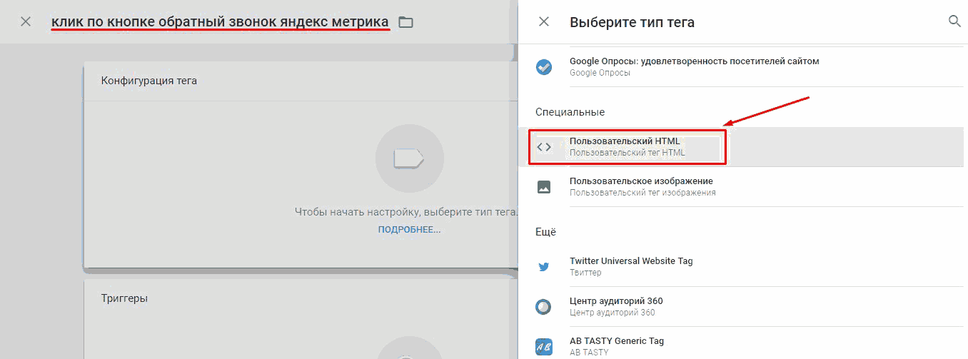This screenshot has width=968, height=359.
Task: Close the tag type selection panel
Action: click(x=544, y=22)
